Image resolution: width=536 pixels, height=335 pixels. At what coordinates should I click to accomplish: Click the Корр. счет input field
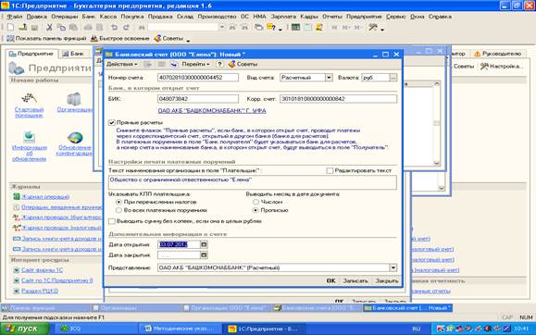(339, 99)
